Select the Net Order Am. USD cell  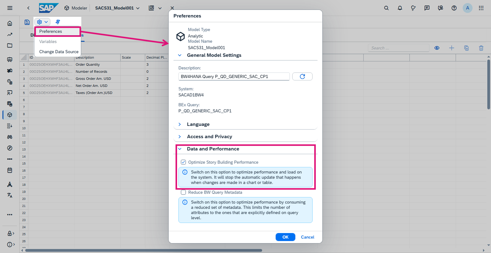click(97, 86)
